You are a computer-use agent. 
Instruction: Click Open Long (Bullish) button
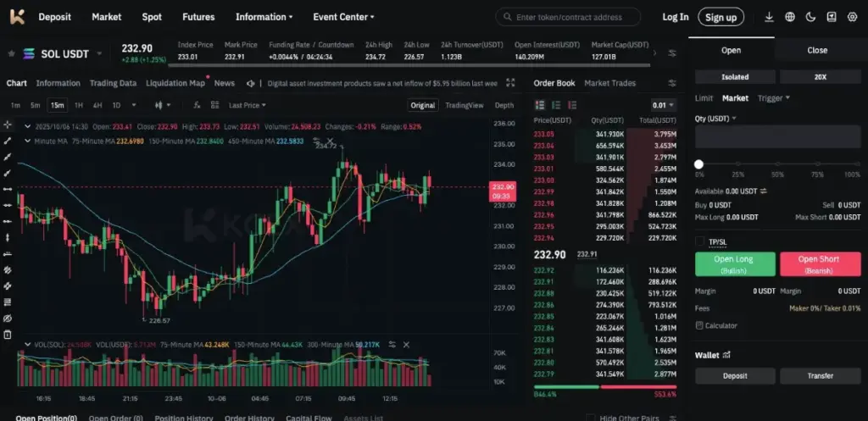pyautogui.click(x=735, y=264)
